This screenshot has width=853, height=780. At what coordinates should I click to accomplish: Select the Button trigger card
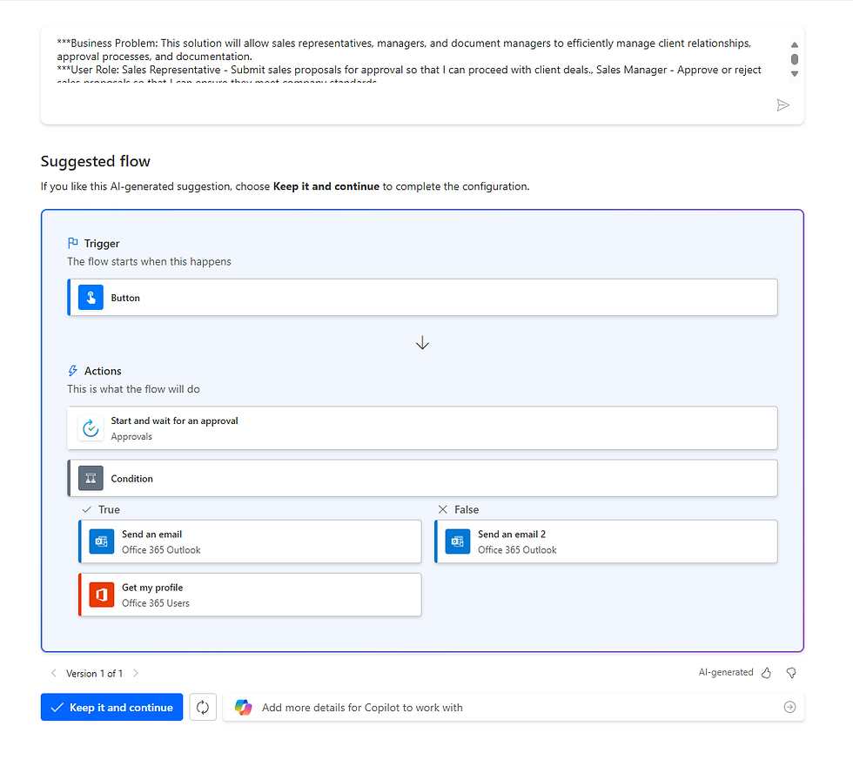[x=422, y=298]
